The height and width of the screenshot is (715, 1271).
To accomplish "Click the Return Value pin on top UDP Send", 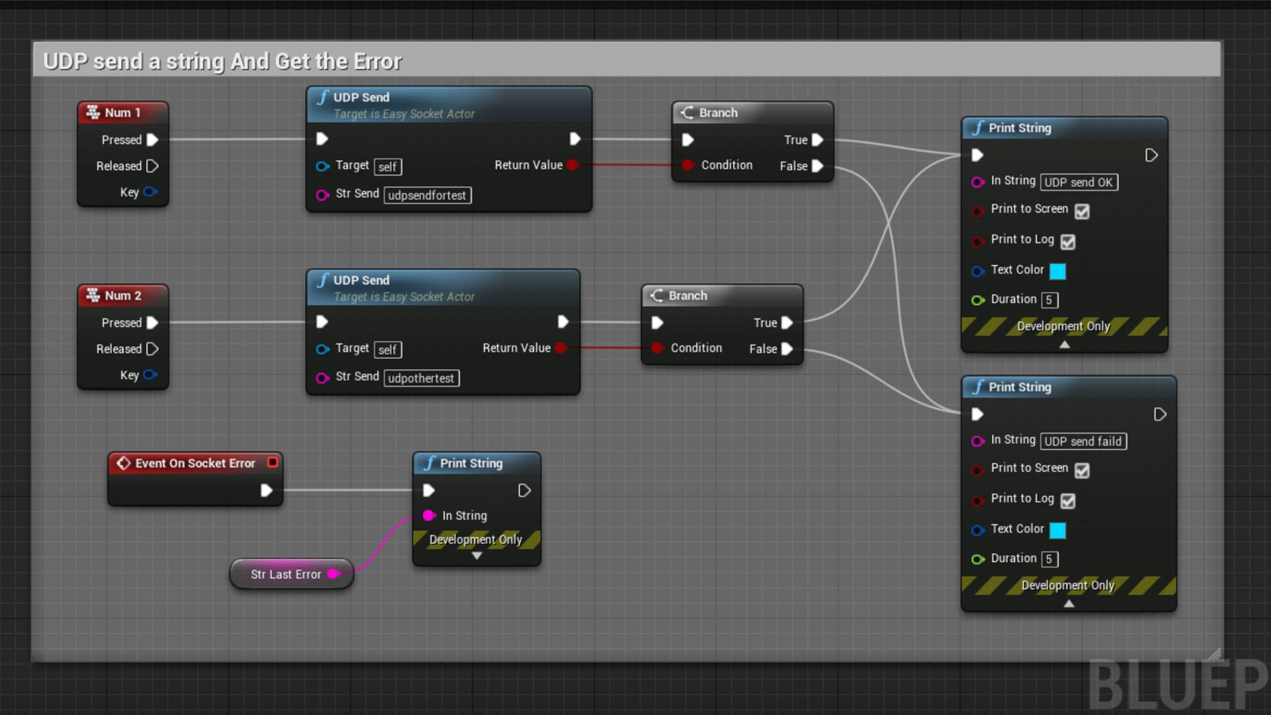I will tap(573, 165).
